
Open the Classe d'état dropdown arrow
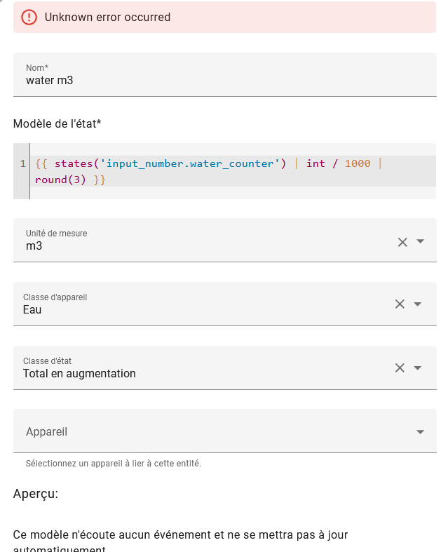pos(417,368)
